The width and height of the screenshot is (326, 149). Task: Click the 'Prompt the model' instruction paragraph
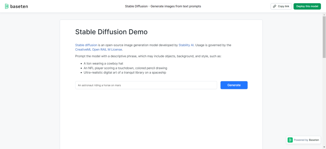(x=148, y=56)
